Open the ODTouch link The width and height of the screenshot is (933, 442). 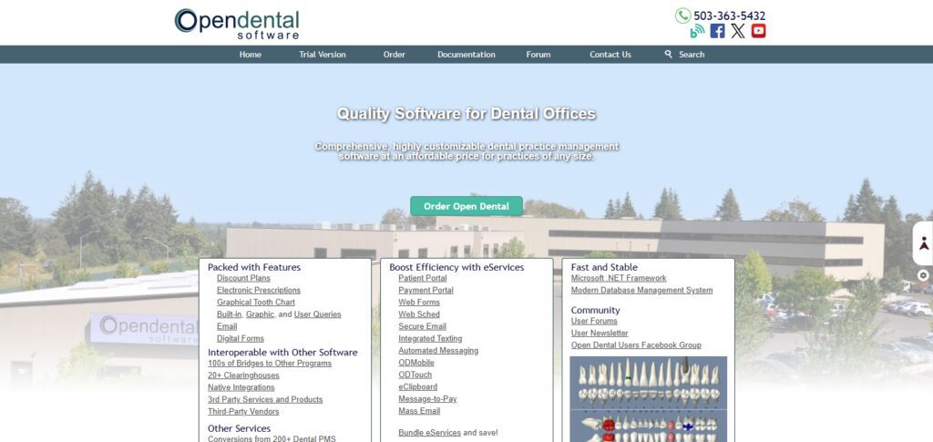[415, 375]
